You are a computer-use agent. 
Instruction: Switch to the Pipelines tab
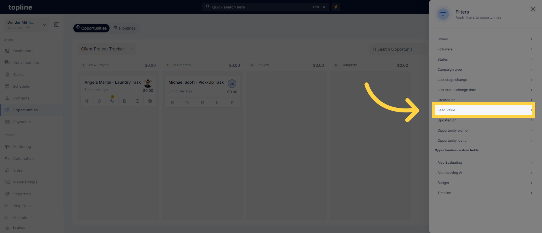(124, 28)
